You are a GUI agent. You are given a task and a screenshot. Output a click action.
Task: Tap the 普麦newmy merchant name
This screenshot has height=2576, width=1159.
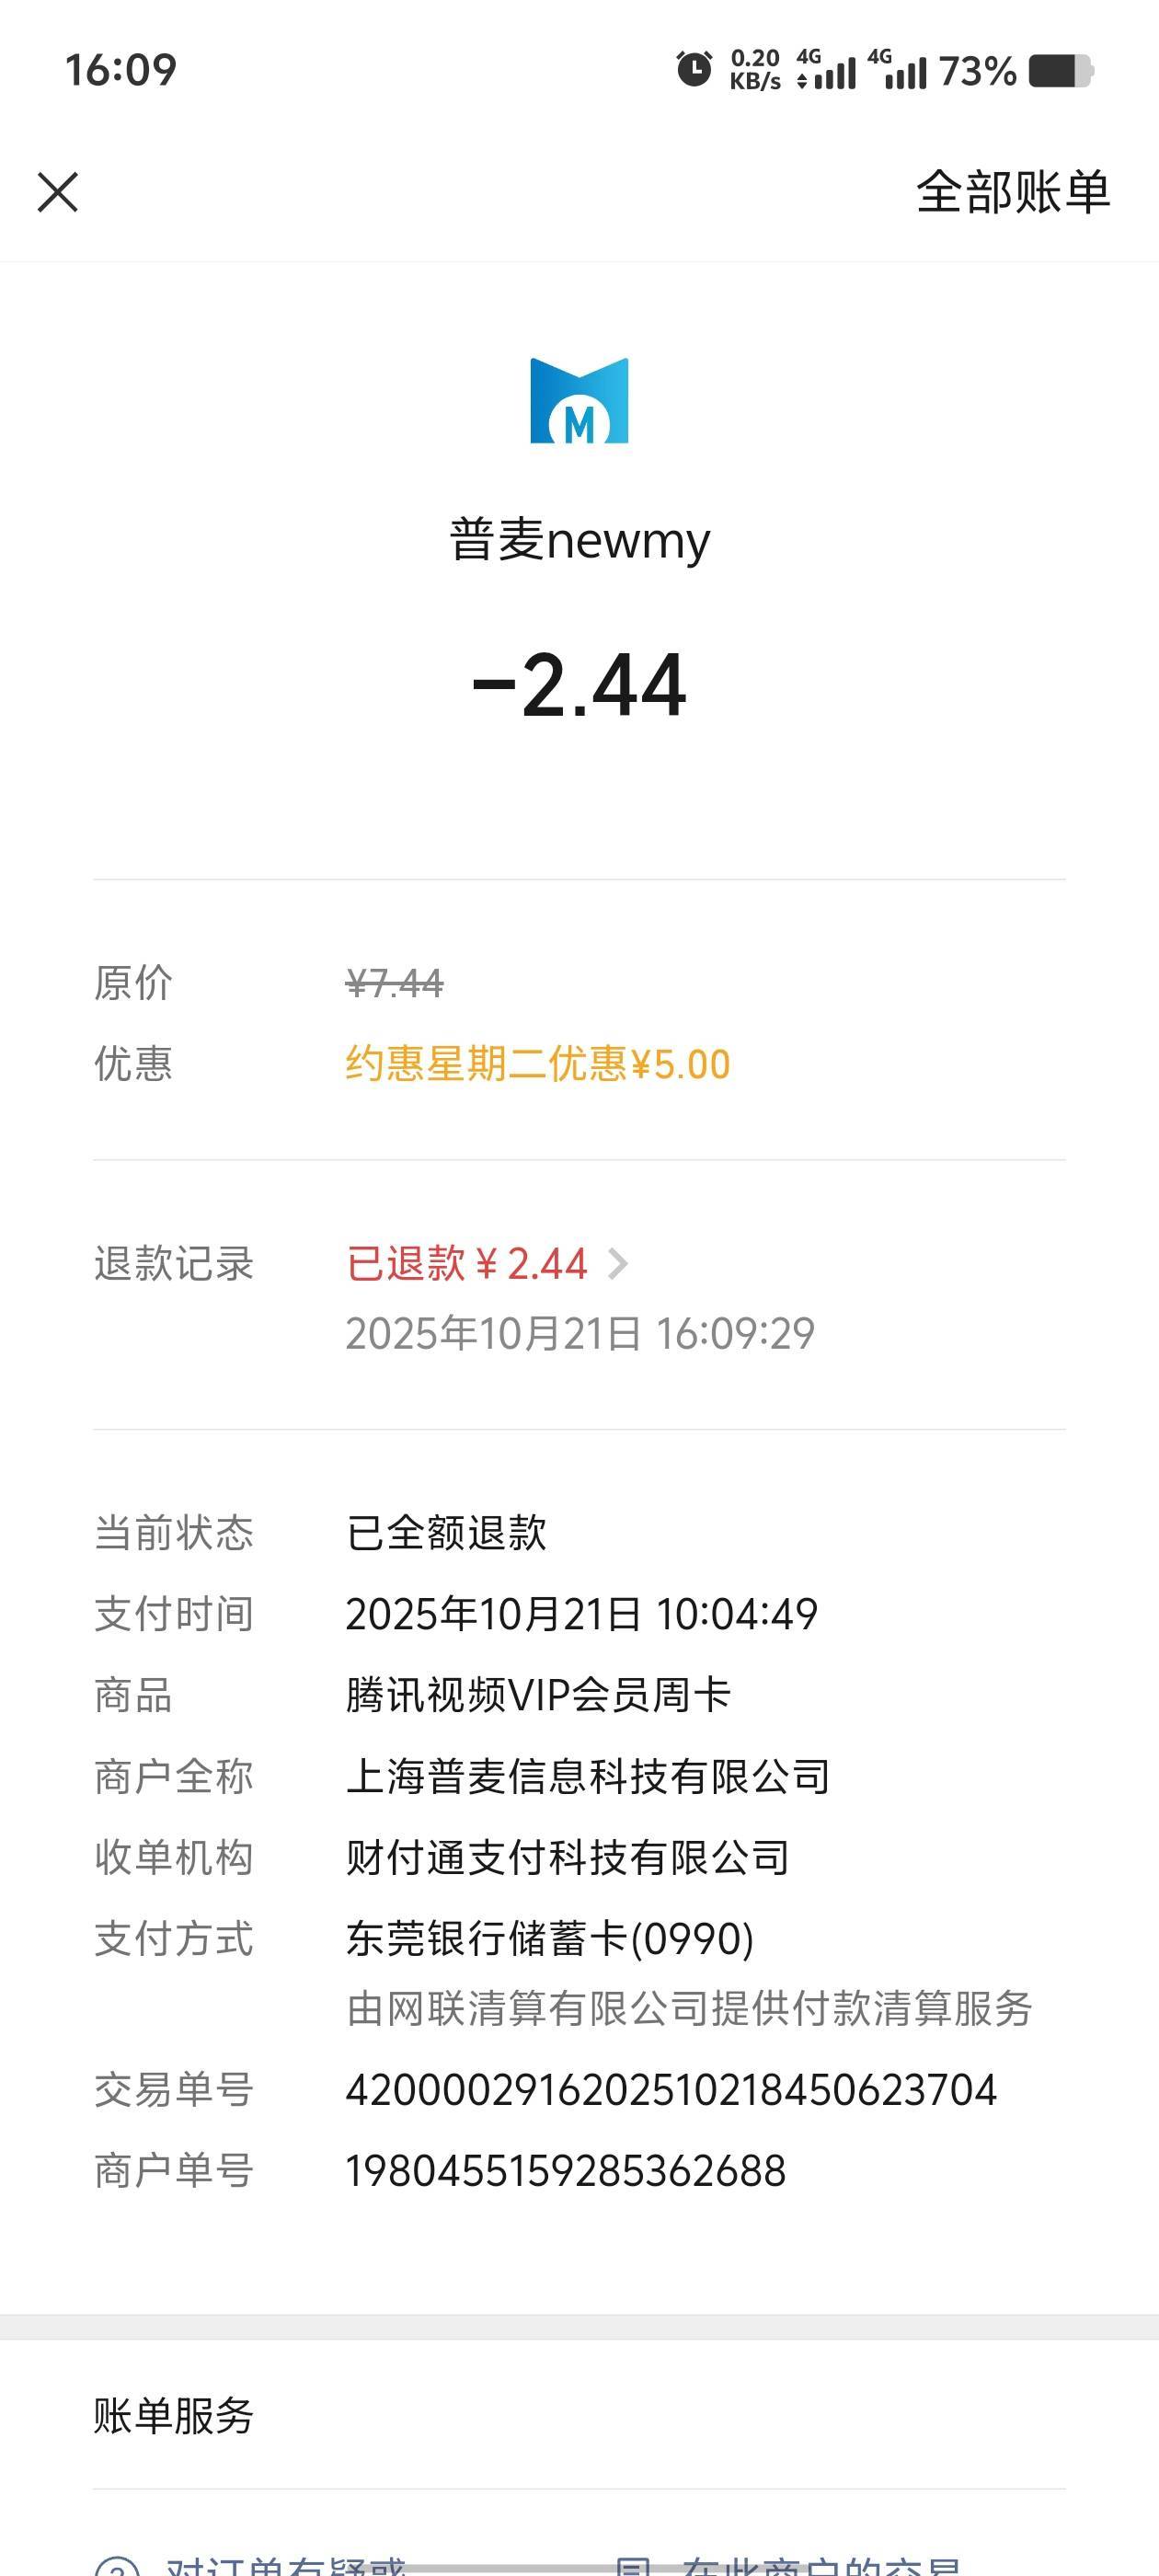pos(579,540)
